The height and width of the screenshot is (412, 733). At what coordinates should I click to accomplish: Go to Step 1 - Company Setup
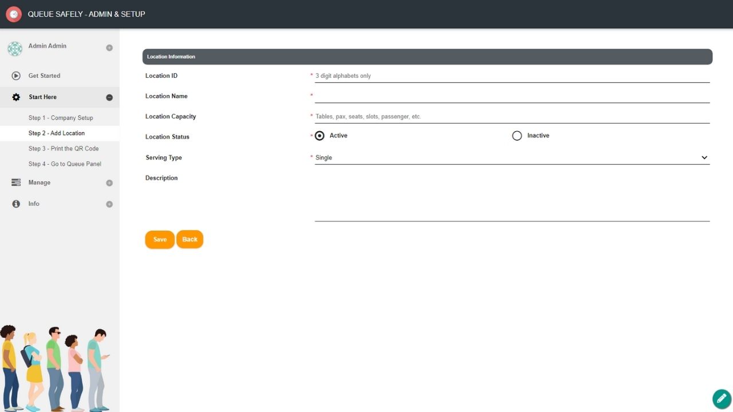[x=61, y=118]
